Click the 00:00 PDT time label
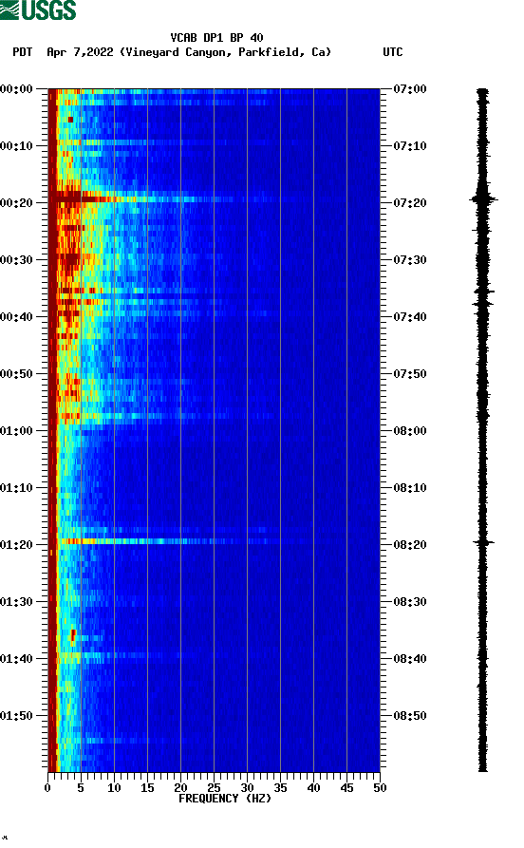This screenshot has width=524, height=848. coord(16,88)
